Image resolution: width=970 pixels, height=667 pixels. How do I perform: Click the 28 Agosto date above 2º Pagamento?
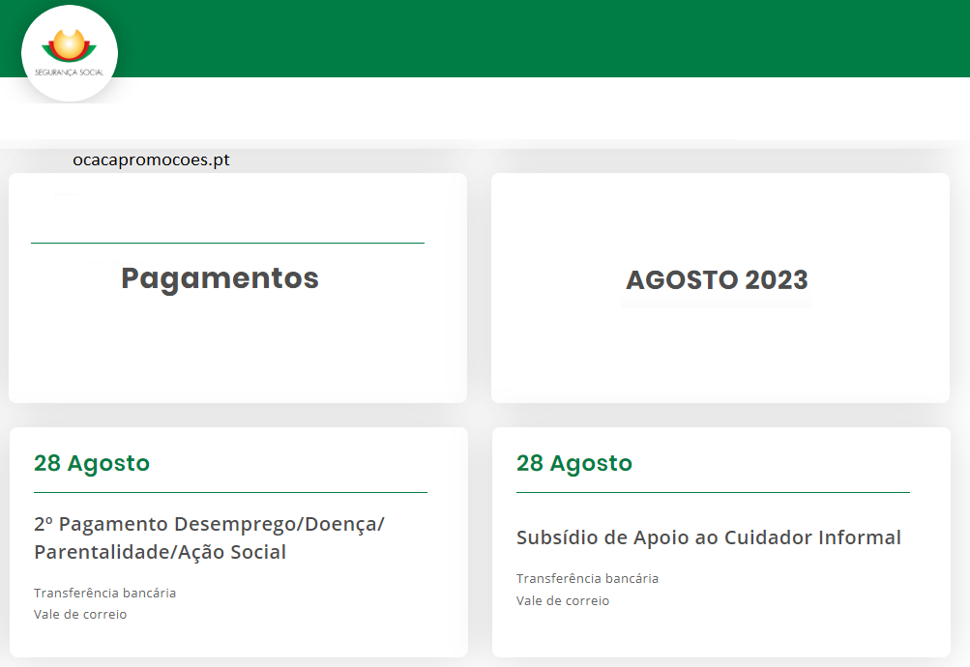pos(92,463)
